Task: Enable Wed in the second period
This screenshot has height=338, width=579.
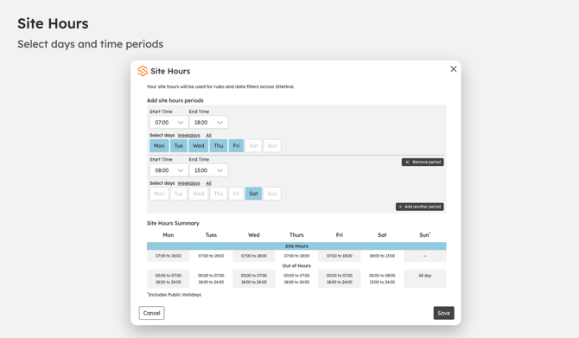Action: [198, 194]
